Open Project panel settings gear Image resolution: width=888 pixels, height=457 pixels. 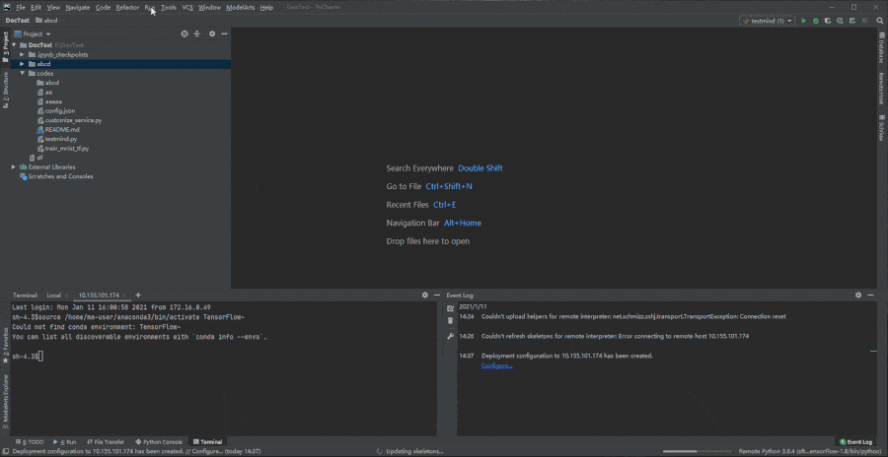pyautogui.click(x=212, y=33)
